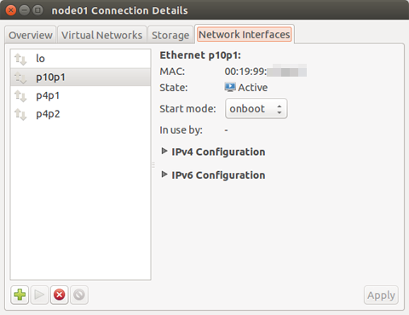409x315 pixels.
Task: Open the Storage tab
Action: [x=170, y=35]
